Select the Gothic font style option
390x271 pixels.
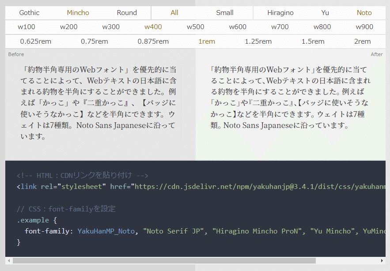29,13
